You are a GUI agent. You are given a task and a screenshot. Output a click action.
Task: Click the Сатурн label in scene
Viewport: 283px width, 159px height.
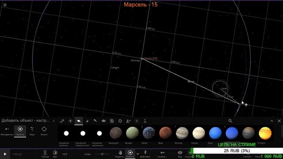pyautogui.click(x=115, y=68)
